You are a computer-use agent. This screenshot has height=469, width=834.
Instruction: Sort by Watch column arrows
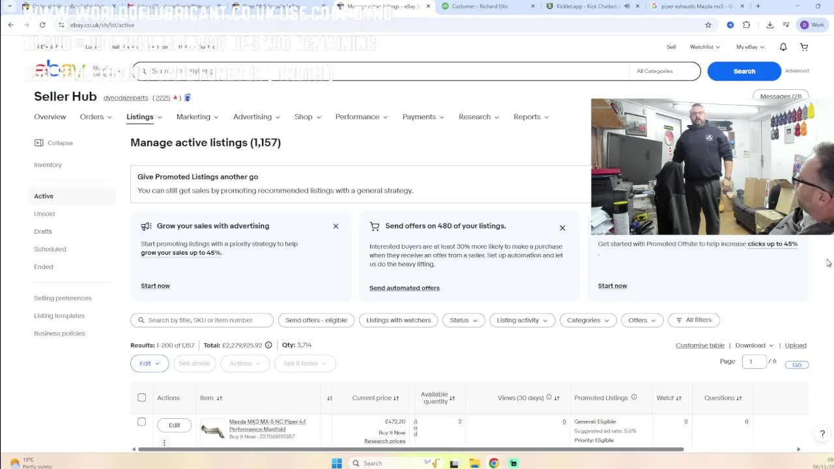(678, 398)
